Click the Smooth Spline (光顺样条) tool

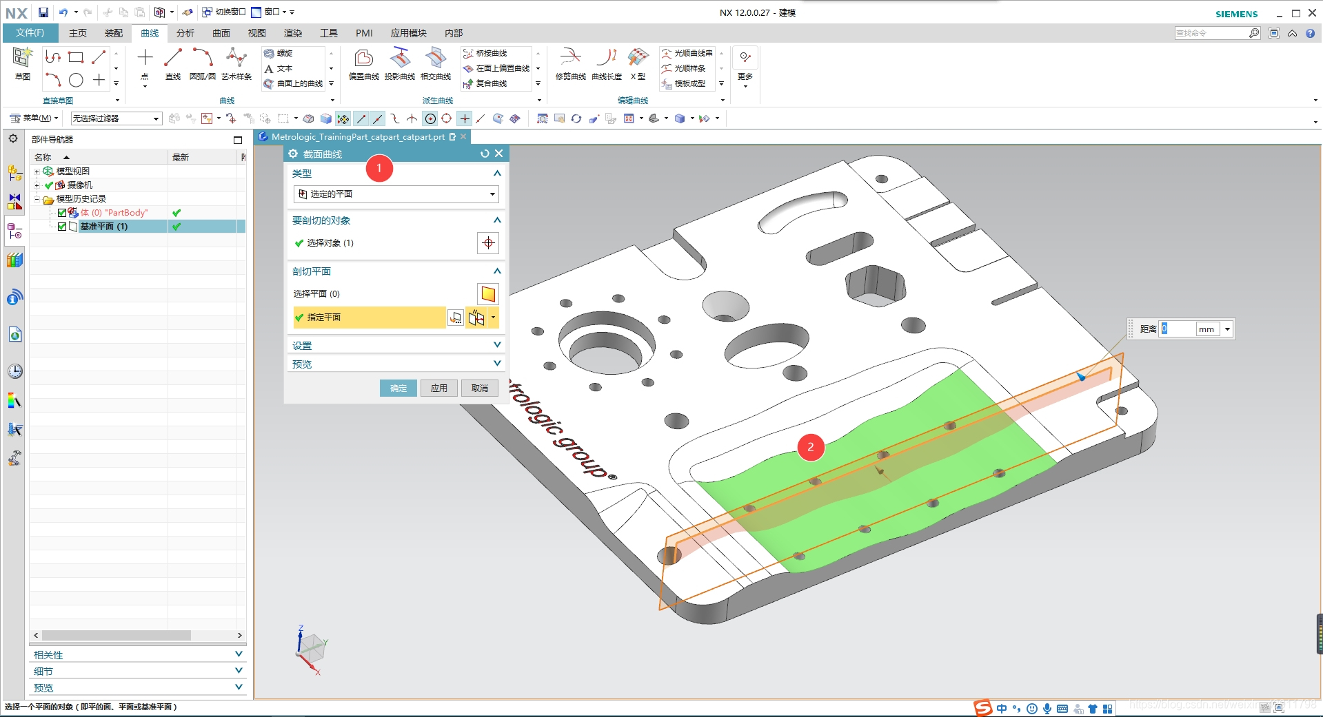[x=683, y=68]
